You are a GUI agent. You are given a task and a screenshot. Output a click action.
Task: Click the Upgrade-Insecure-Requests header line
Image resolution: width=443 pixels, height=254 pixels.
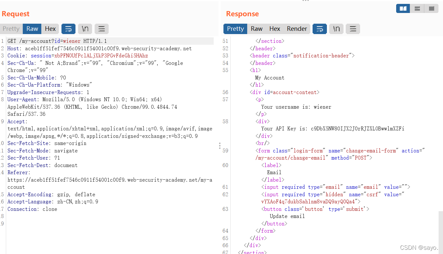(48, 92)
